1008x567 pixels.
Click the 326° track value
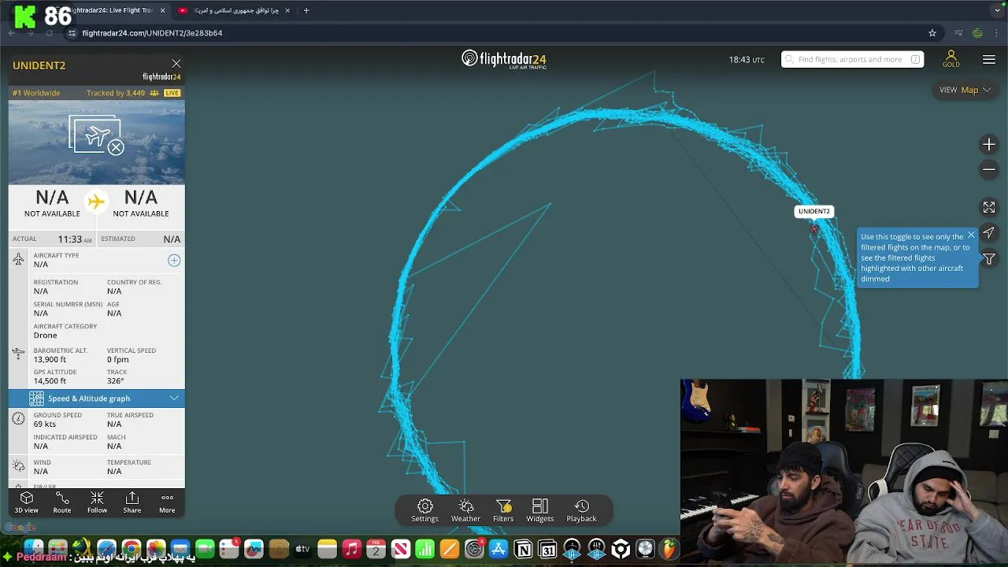point(116,381)
